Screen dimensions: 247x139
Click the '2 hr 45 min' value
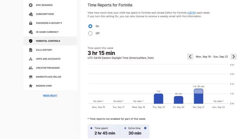point(105,133)
